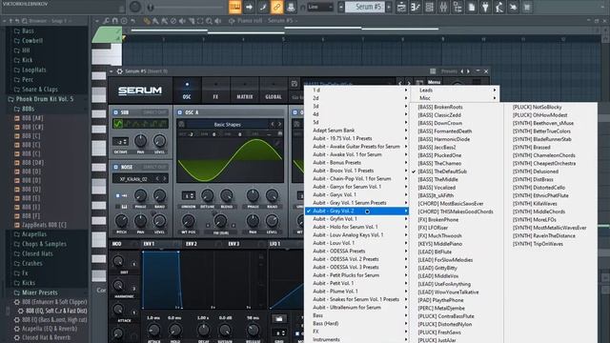Expand the Acapellas folder in browser
The height and width of the screenshot is (343, 610).
35,234
